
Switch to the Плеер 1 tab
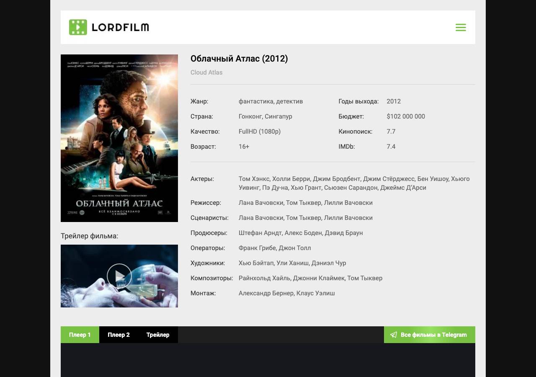pyautogui.click(x=80, y=335)
